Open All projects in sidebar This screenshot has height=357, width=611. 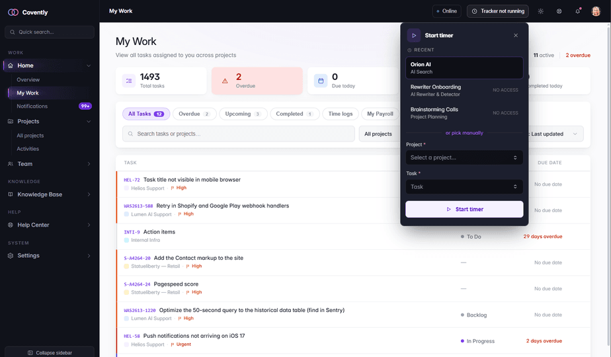click(x=30, y=136)
